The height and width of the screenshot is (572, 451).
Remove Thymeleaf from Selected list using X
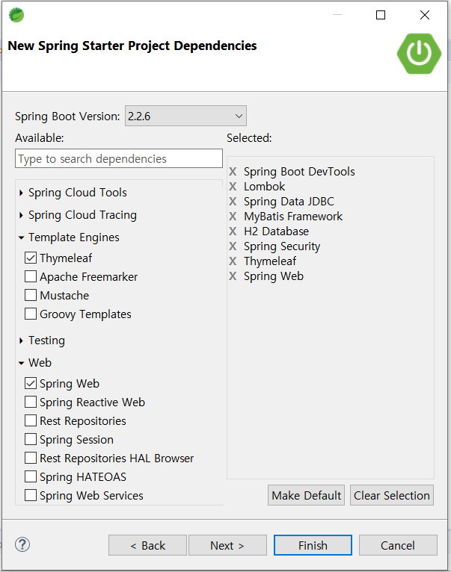tap(233, 261)
